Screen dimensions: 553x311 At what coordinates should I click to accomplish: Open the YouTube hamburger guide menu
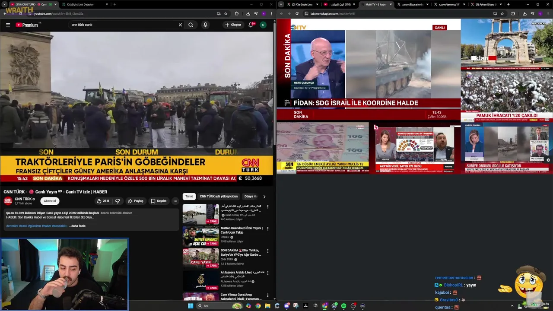[x=8, y=25]
